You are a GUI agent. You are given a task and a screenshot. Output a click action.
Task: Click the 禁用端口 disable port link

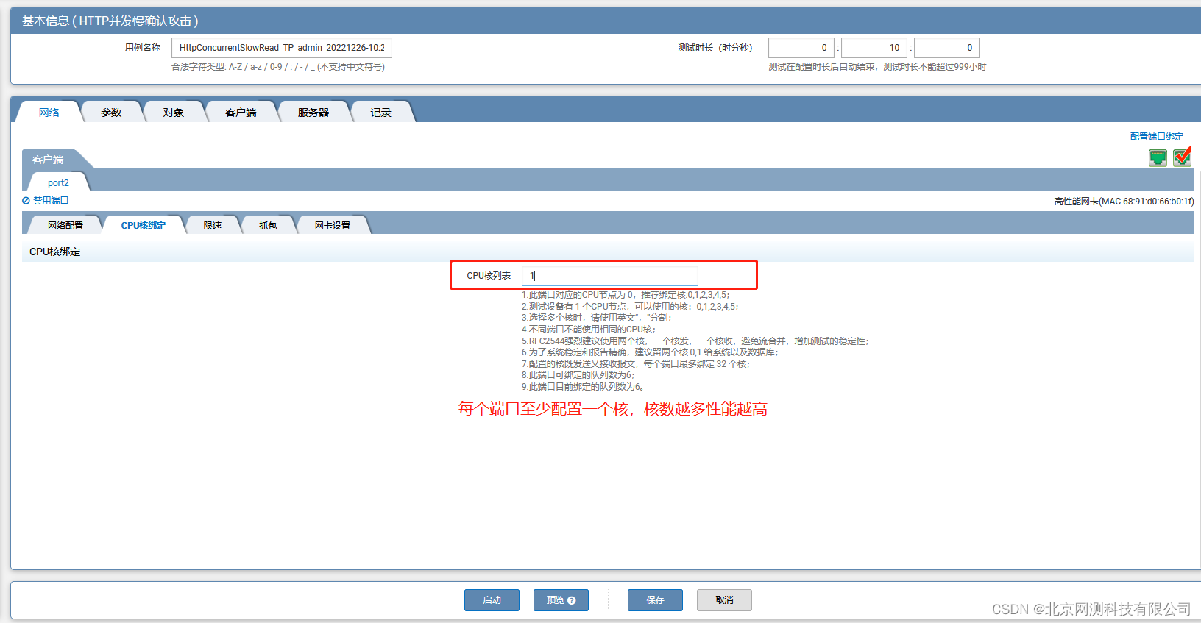coord(46,200)
